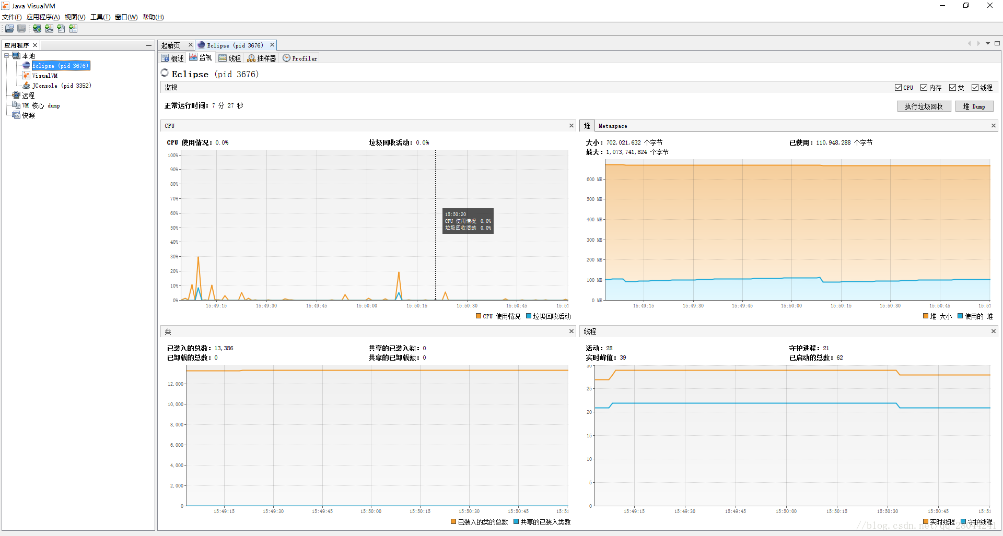Click 执行垃圾回收 button
Screen dimensions: 1003x536
tap(924, 106)
